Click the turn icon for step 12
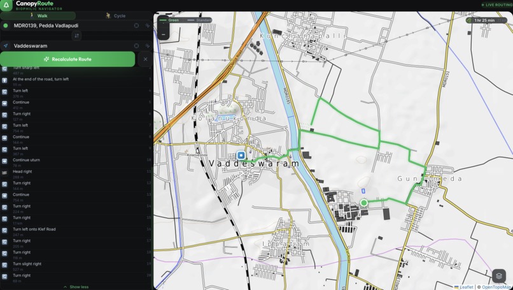Screen dimensions: 513x290 click(x=4, y=184)
